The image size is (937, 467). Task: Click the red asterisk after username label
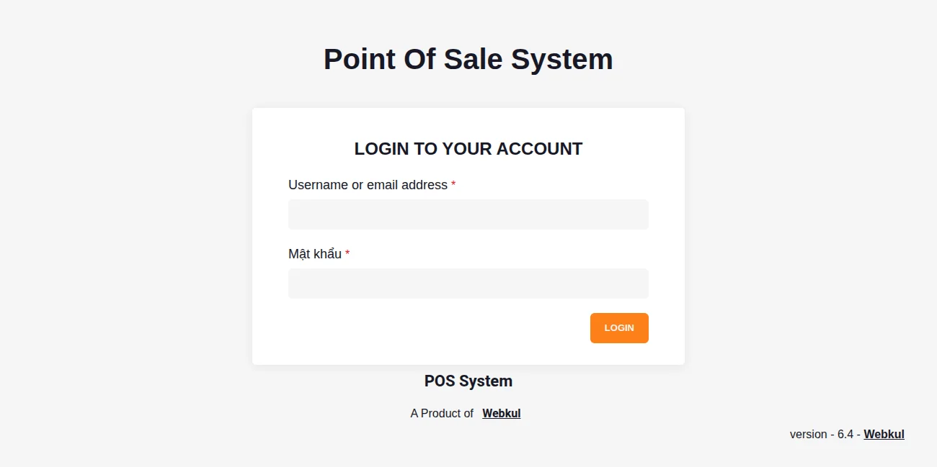[x=453, y=185]
